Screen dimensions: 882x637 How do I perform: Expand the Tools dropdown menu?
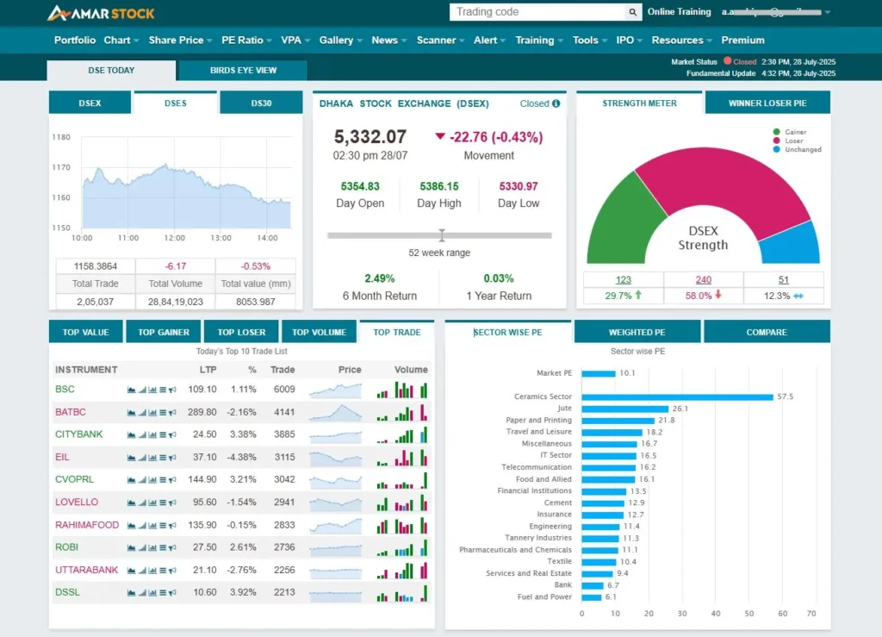tap(589, 40)
